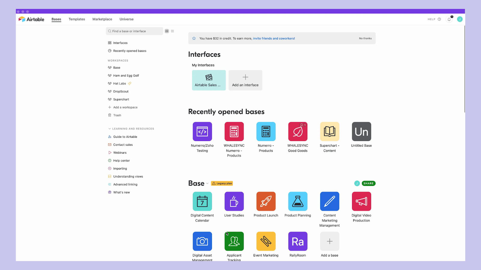This screenshot has width=481, height=270.
Task: Open the Product Planning flask base
Action: tap(298, 201)
